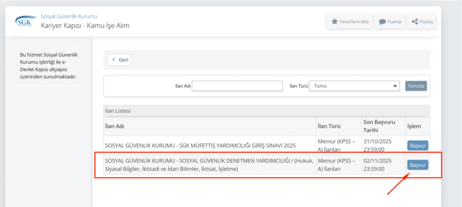The height and width of the screenshot is (207, 462).
Task: Open the Sosyal Güvenlik Kurumu link
Action: pos(69,16)
